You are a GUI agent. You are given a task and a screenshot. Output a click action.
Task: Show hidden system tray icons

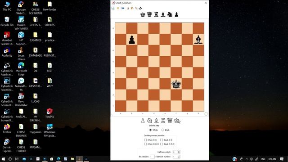click(247, 159)
